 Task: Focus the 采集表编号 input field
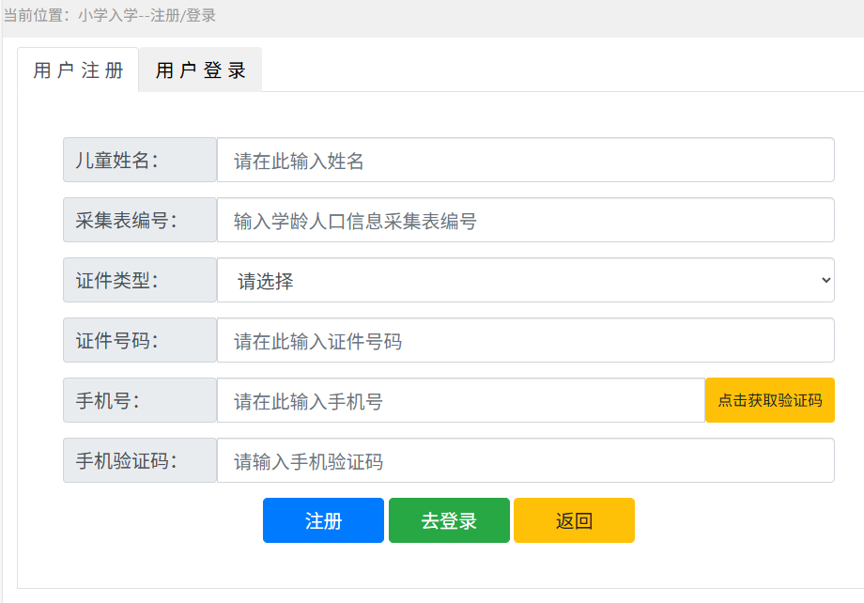[526, 220]
